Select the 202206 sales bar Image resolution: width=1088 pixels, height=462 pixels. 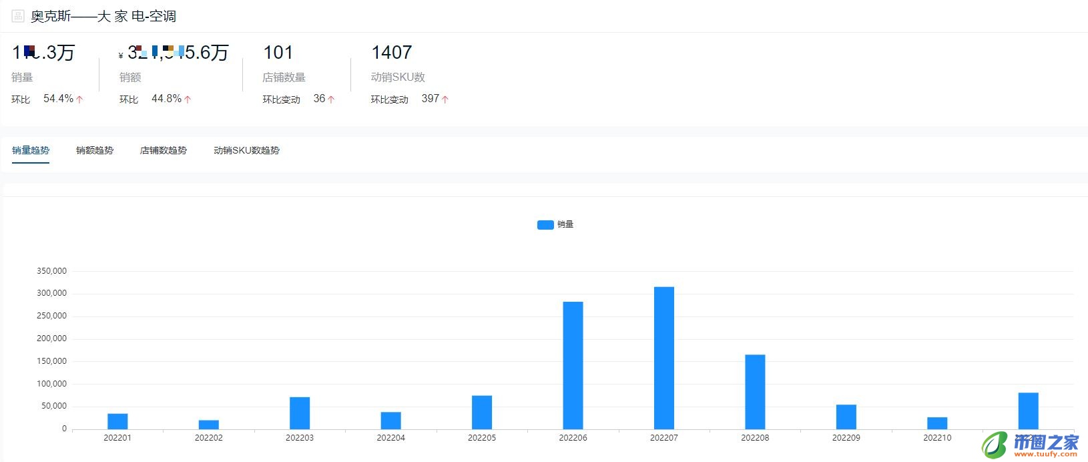click(x=573, y=365)
